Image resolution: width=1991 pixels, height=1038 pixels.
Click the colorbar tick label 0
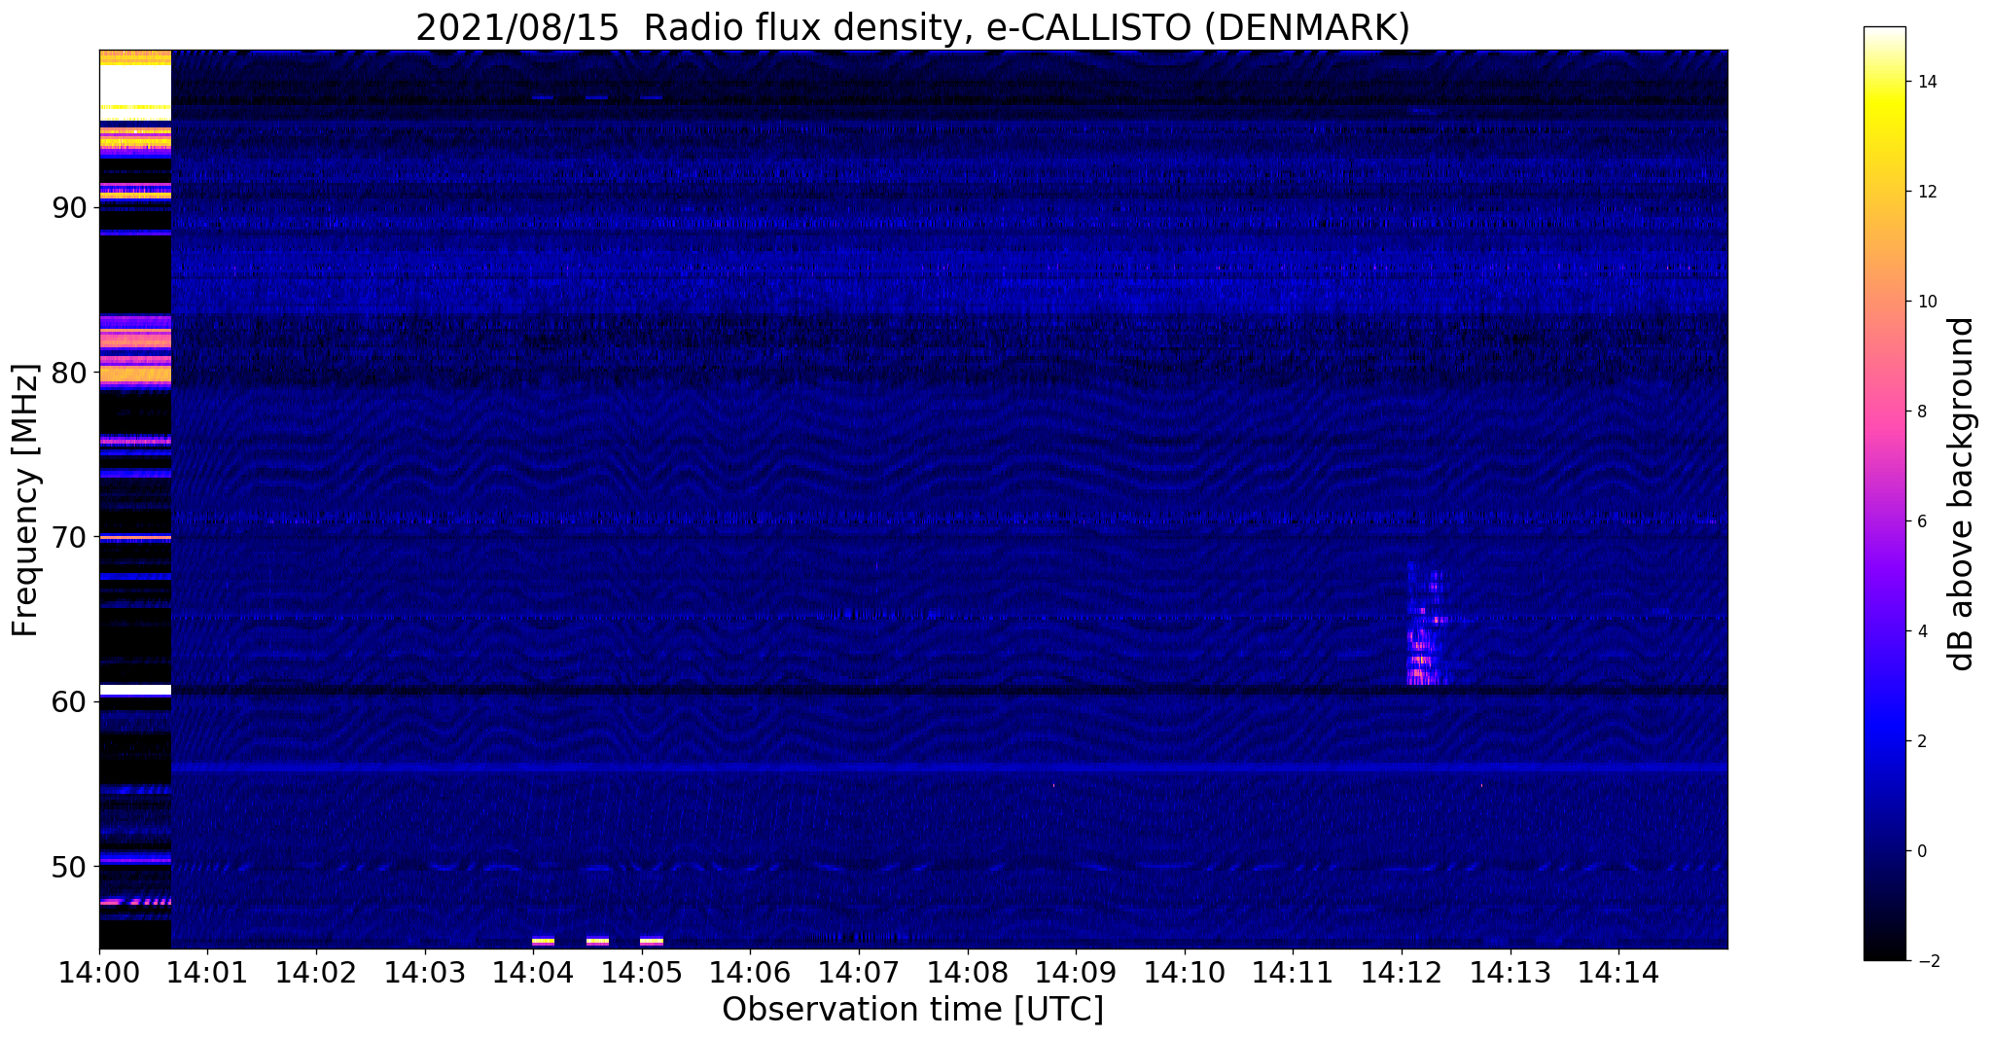(x=1921, y=851)
